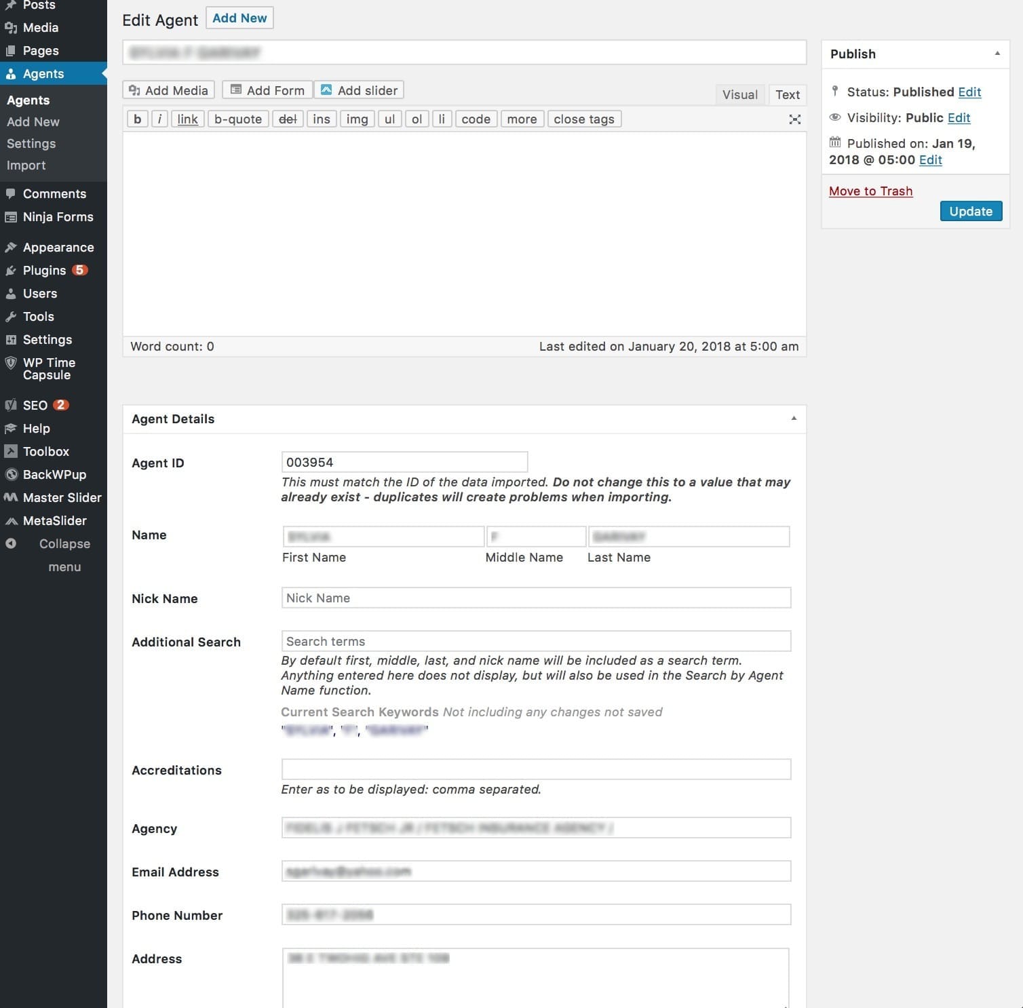Click the MetaSlider sidebar icon
Screen dimensions: 1023x1008
click(x=11, y=521)
